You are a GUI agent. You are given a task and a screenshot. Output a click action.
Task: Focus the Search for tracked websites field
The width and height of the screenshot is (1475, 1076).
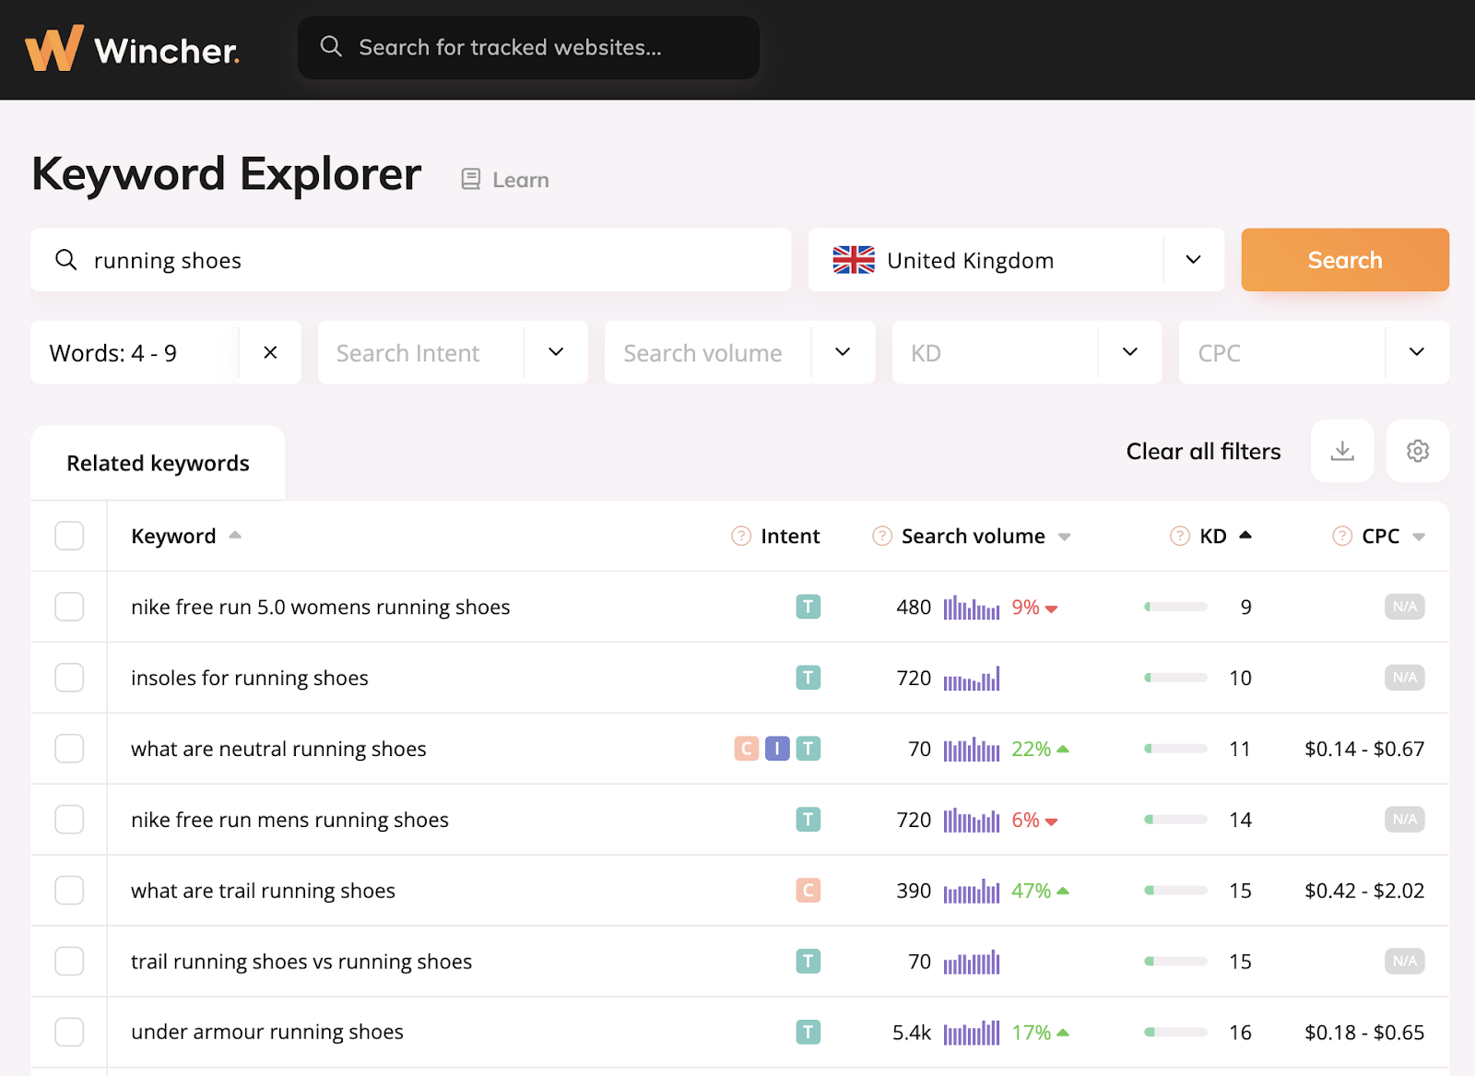[x=528, y=47]
